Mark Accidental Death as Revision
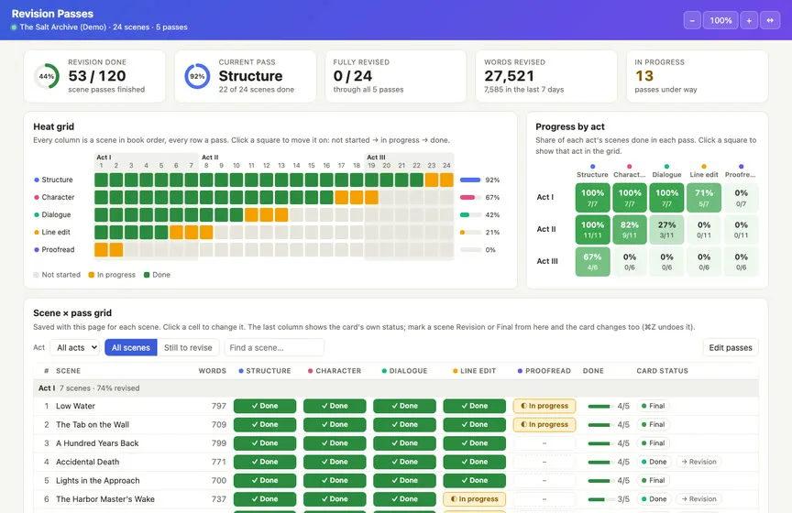Viewport: 792px width, 513px height. tap(698, 462)
